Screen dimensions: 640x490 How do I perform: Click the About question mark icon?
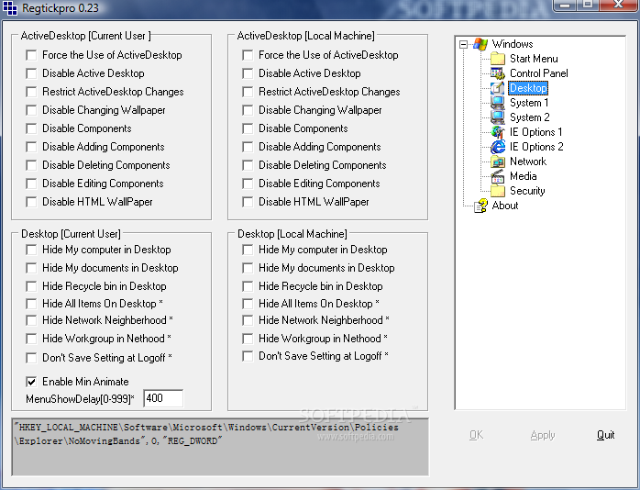pos(480,206)
